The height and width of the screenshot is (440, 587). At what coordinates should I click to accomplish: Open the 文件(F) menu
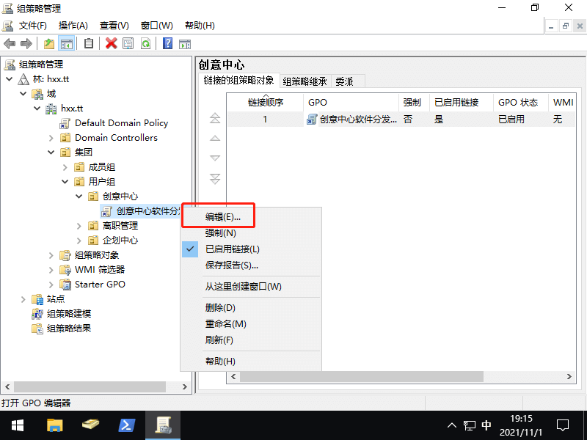[x=32, y=26]
